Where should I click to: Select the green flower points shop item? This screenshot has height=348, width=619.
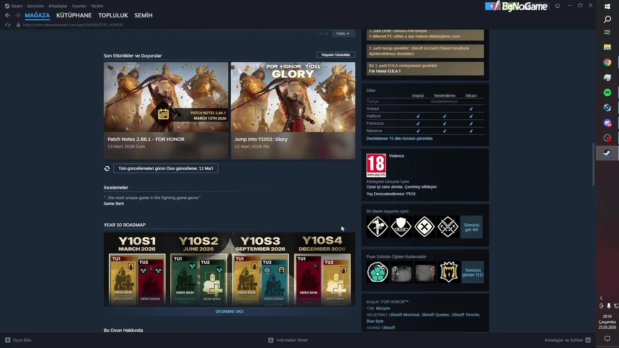378,272
